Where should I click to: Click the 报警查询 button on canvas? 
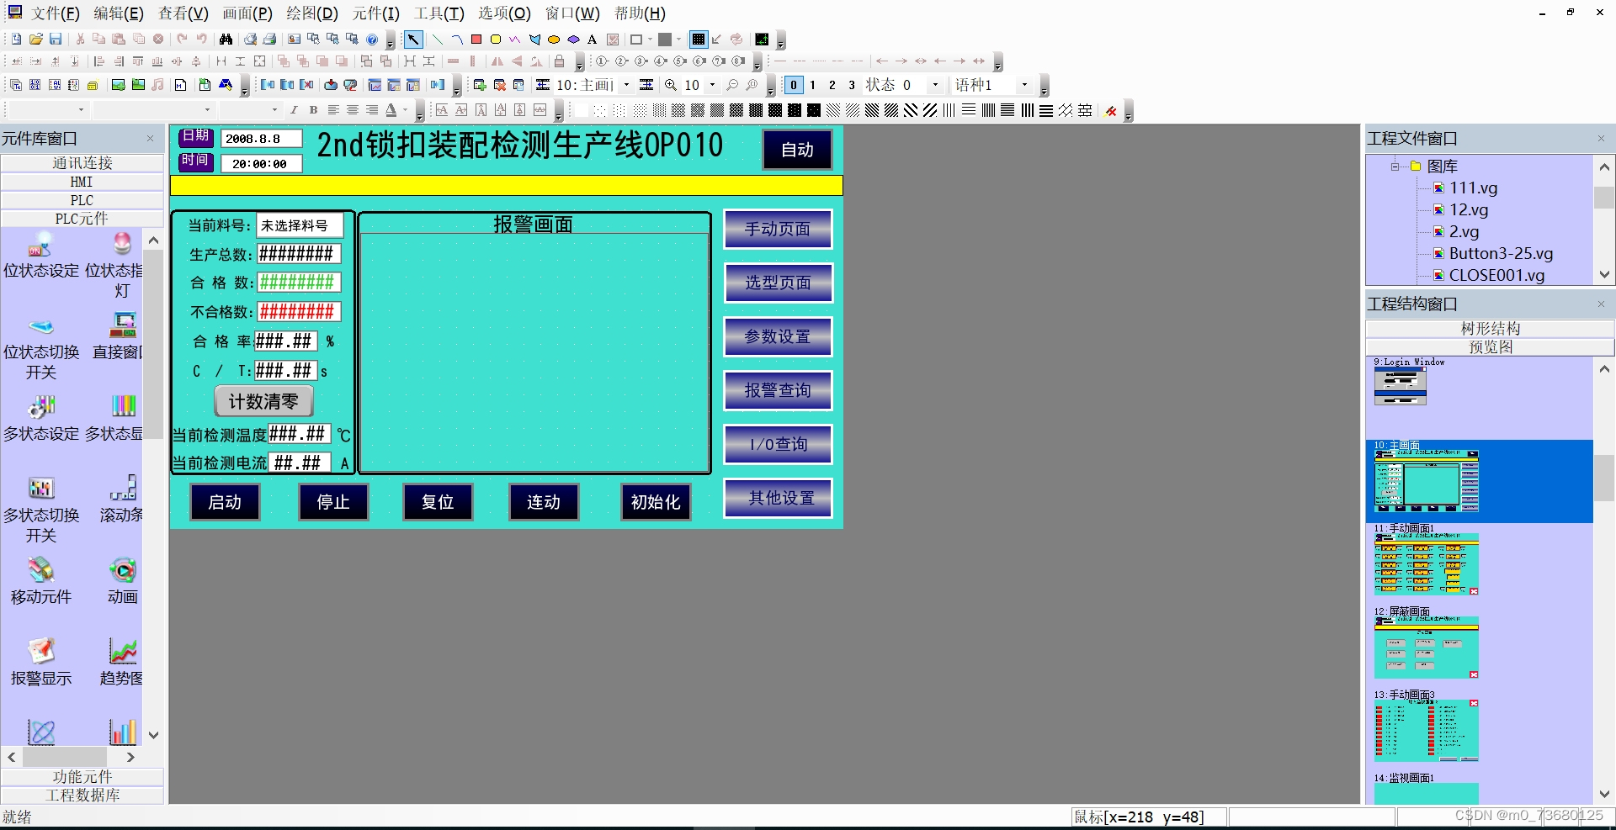click(778, 390)
